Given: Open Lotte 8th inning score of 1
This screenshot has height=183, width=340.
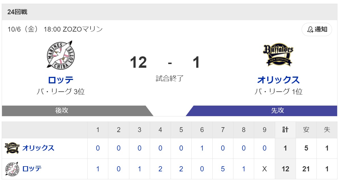Looking at the screenshot, I should tap(244, 169).
